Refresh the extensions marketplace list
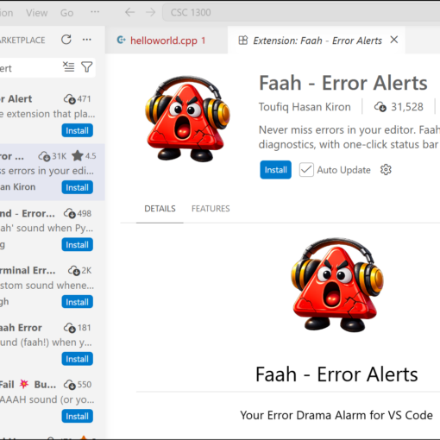Screen dimensions: 440x440 66,40
